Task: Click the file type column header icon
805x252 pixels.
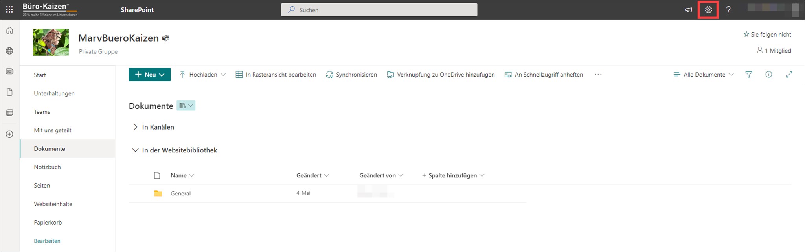Action: (x=157, y=175)
